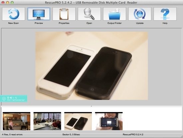This screenshot has width=183, height=138.
Task: Open Help via the question mark icon
Action: 165,14
